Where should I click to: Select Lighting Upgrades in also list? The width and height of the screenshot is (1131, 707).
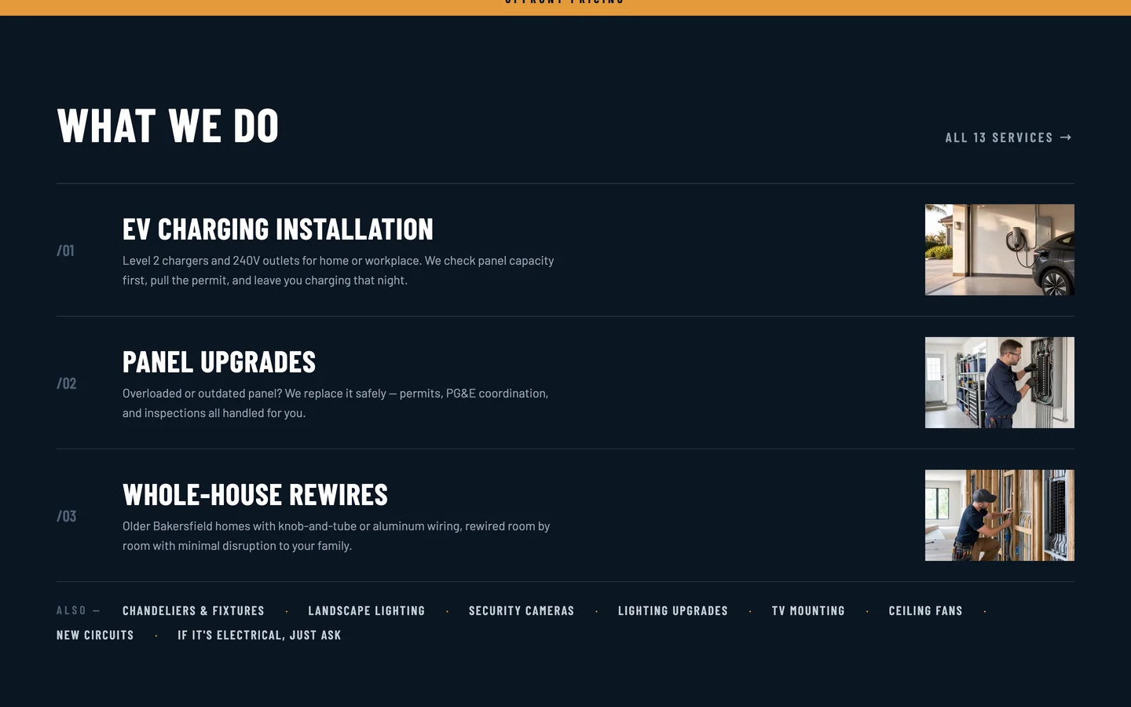pyautogui.click(x=673, y=610)
